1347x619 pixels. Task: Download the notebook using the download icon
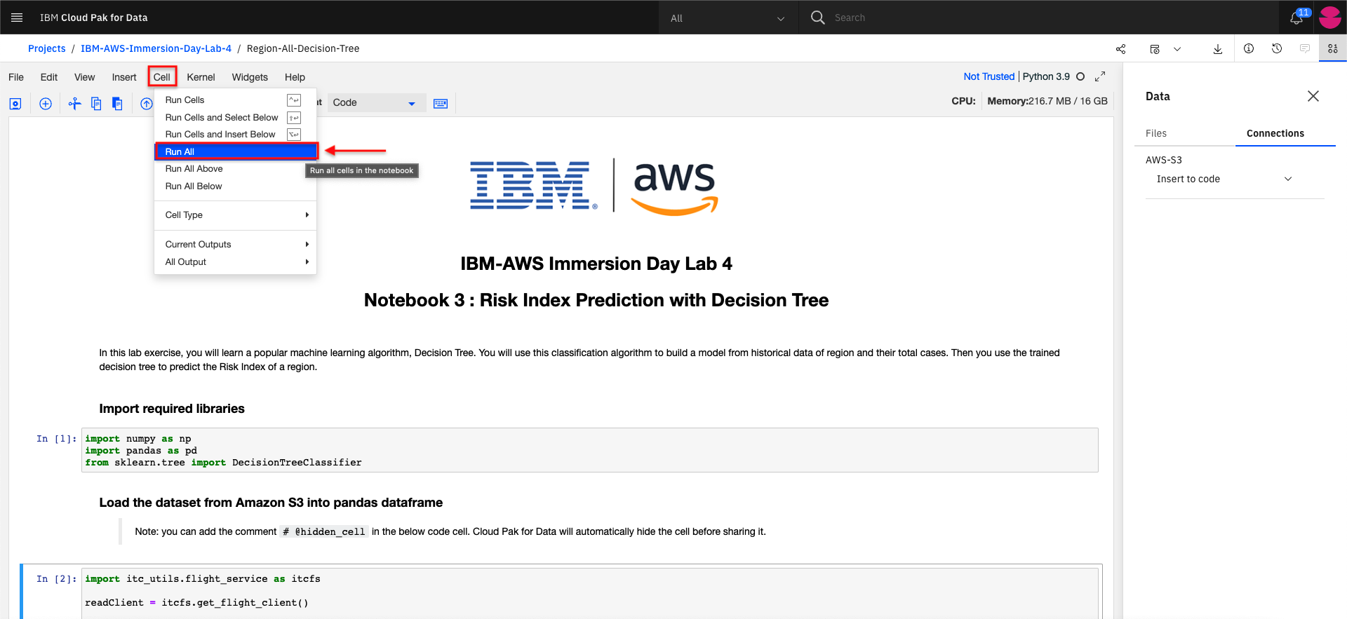[1218, 49]
